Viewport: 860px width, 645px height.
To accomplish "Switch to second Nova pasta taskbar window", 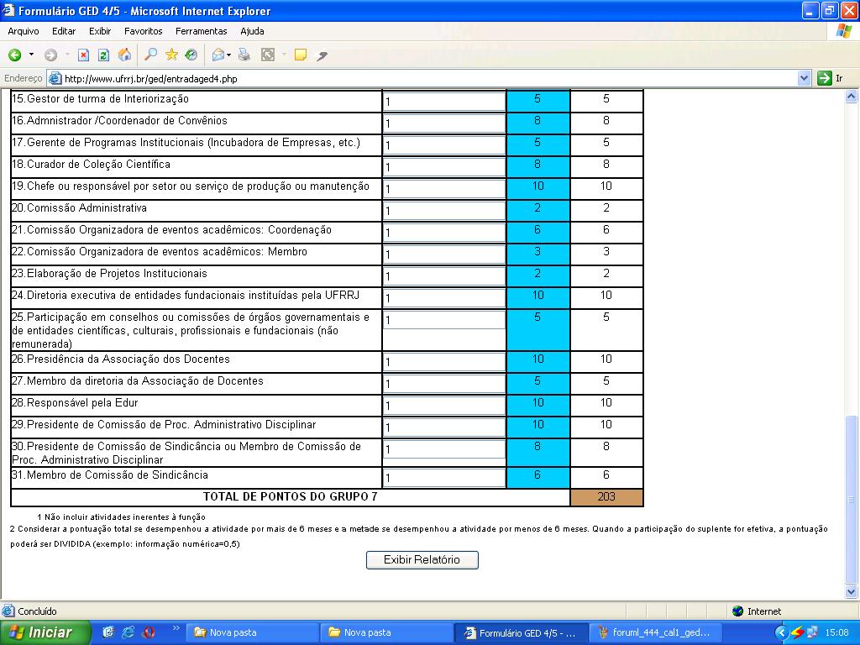I will coord(386,633).
